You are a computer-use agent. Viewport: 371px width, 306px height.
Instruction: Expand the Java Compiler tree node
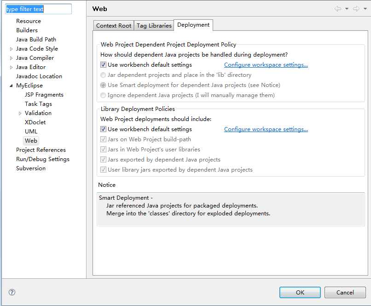tap(12, 58)
